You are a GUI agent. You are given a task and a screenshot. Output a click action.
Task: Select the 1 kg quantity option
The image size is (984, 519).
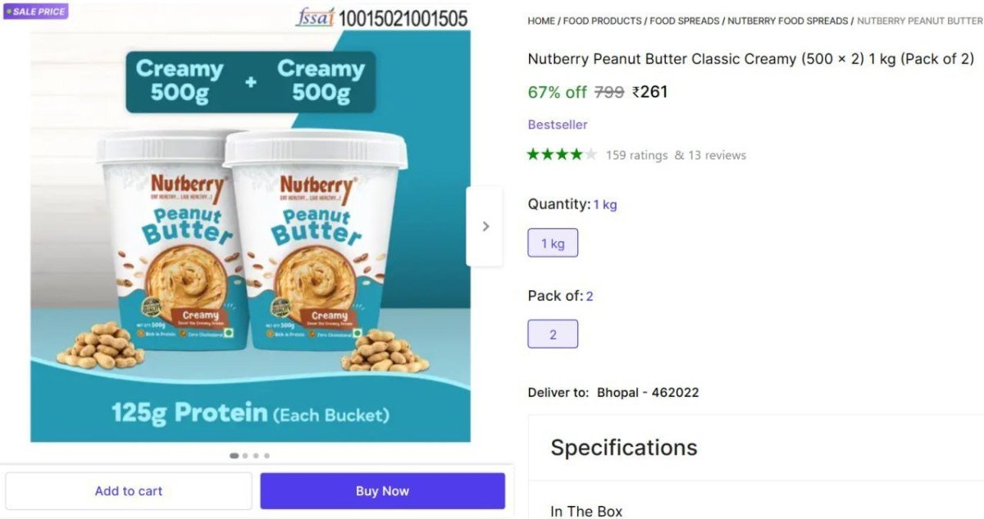coord(553,244)
